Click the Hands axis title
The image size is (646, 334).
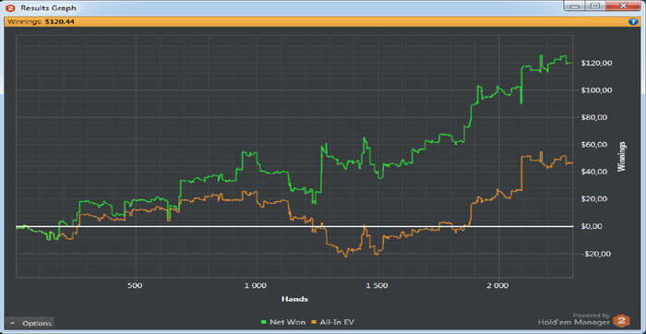click(294, 299)
